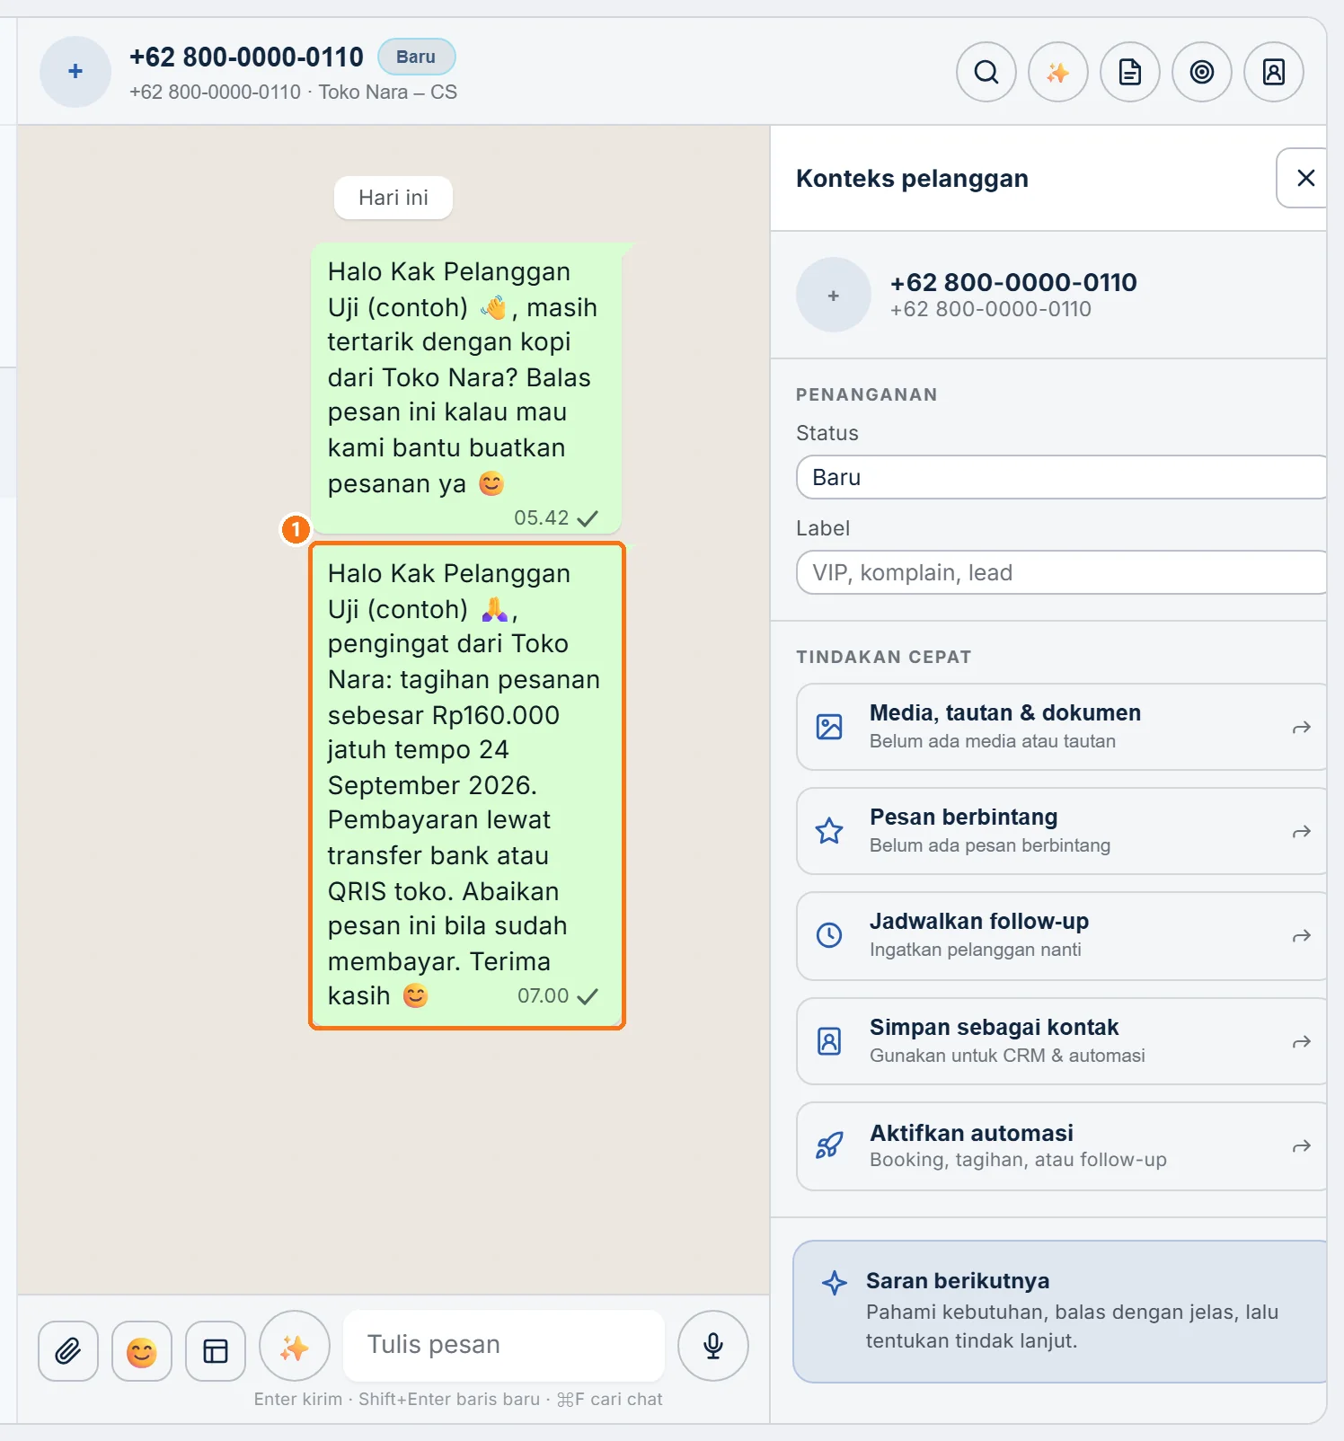Click the sparkle icon in Saran berikutnya
The image size is (1344, 1441).
click(835, 1282)
